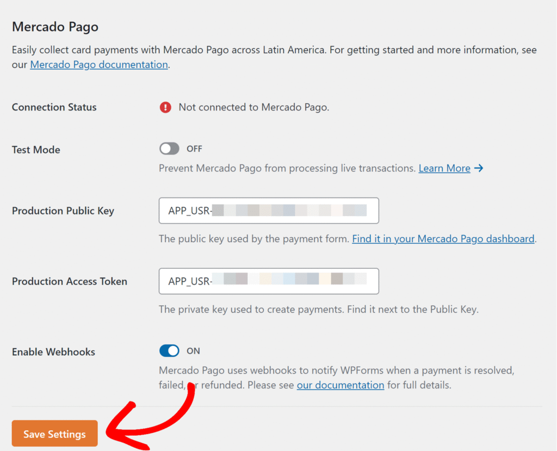Click the Production Public Key label

(x=63, y=211)
